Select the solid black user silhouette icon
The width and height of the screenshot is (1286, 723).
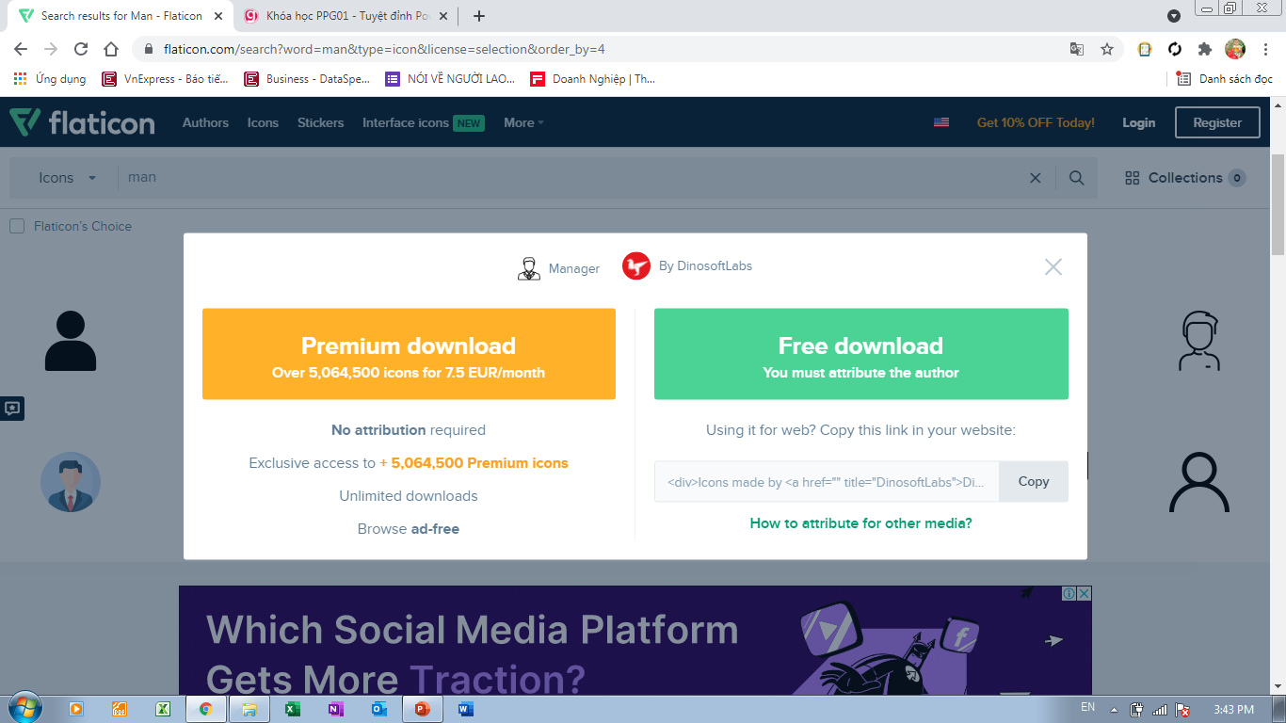tap(71, 340)
